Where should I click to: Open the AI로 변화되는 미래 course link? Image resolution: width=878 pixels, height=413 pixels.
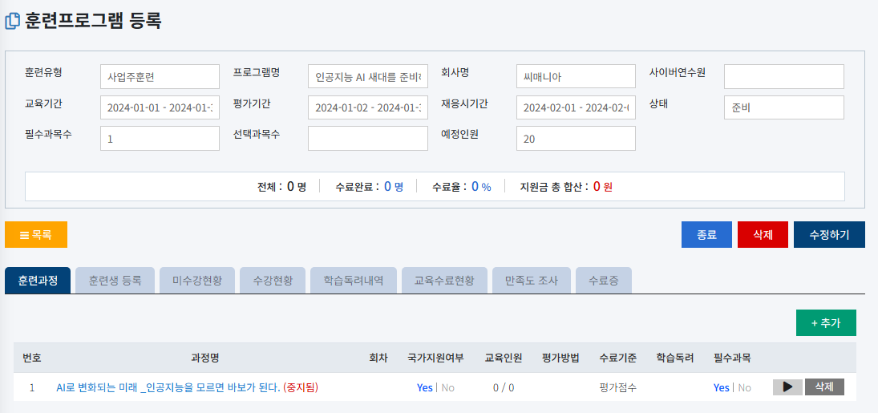tap(168, 387)
